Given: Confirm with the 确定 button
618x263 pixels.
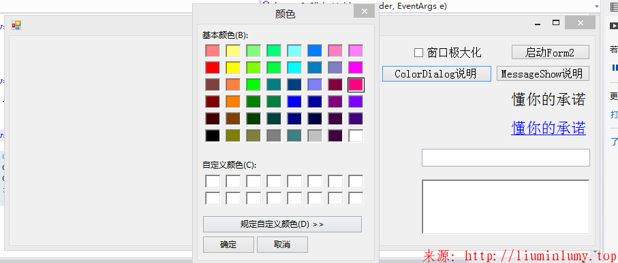Looking at the screenshot, I should point(228,245).
